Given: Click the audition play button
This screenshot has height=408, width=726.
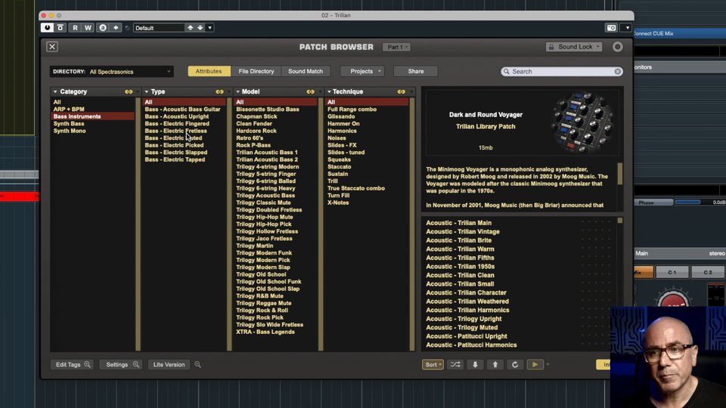Looking at the screenshot, I should click(535, 364).
